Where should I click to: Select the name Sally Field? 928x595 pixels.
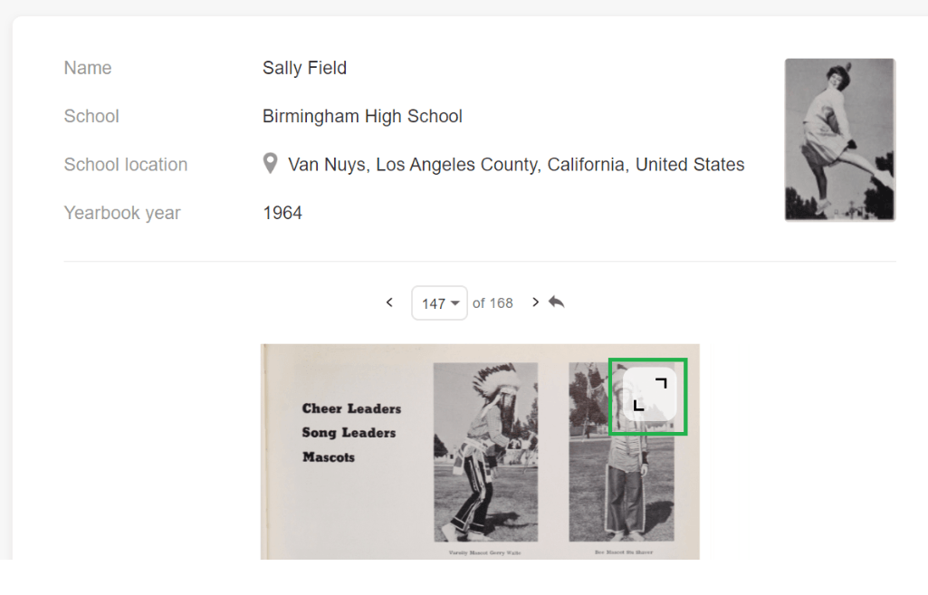[x=304, y=68]
